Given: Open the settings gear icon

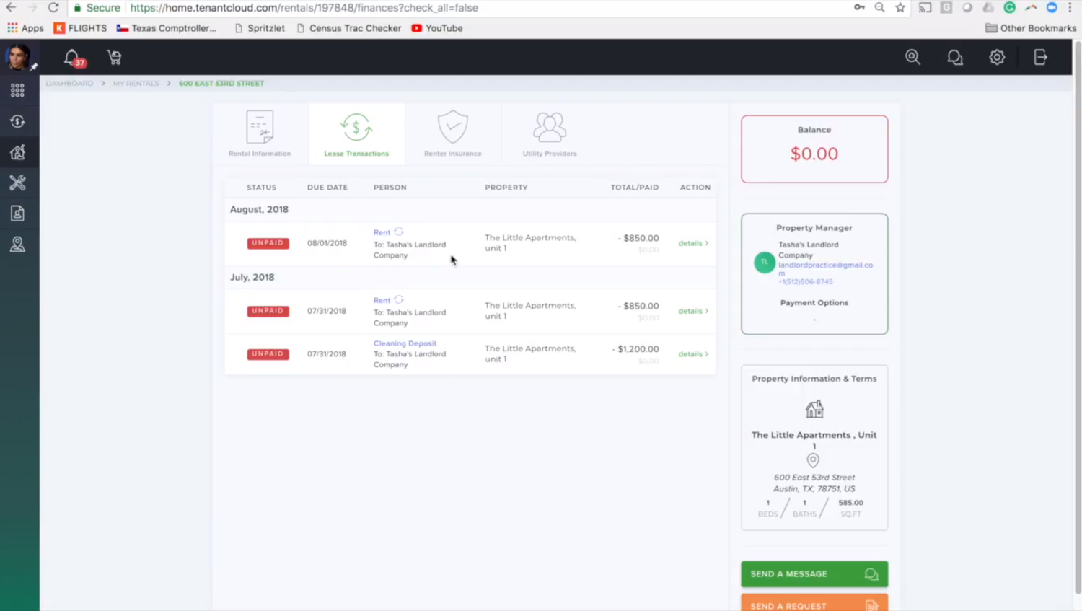Looking at the screenshot, I should click(x=997, y=58).
